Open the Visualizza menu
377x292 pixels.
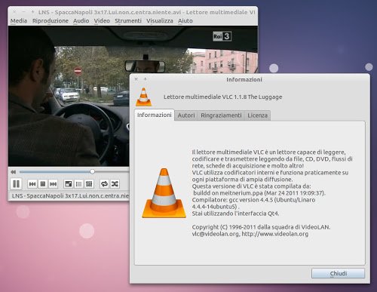pyautogui.click(x=160, y=20)
